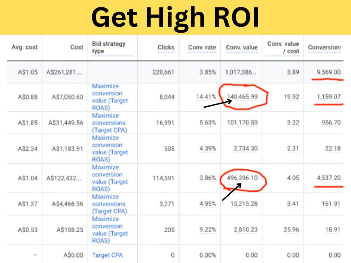Click the 16,991 clicks cell
Image resolution: width=351 pixels, height=263 pixels.
click(165, 123)
